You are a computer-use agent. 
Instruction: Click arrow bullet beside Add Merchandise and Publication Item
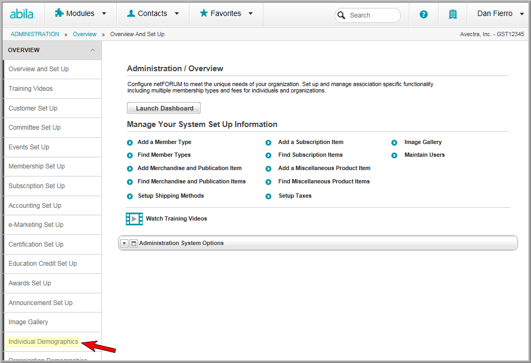(x=130, y=169)
